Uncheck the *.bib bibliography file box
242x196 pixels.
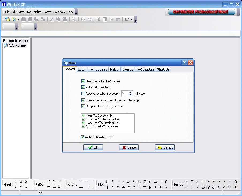83,119
